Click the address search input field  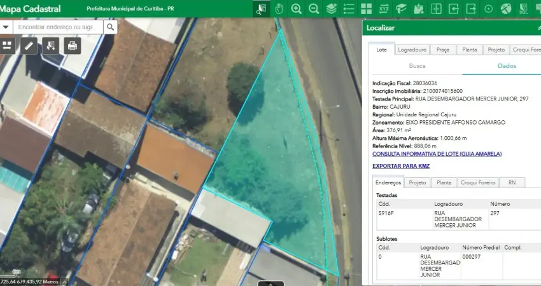tap(57, 27)
